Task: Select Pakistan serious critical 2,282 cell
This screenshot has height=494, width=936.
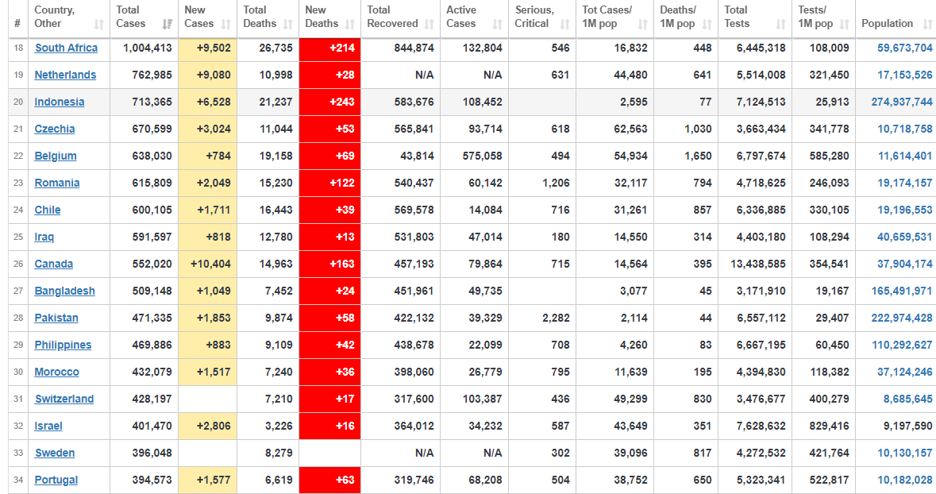Action: tap(542, 318)
